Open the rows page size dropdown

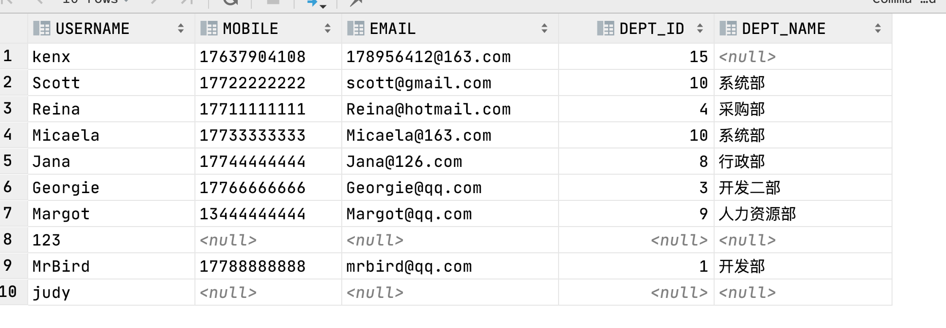click(96, 2)
